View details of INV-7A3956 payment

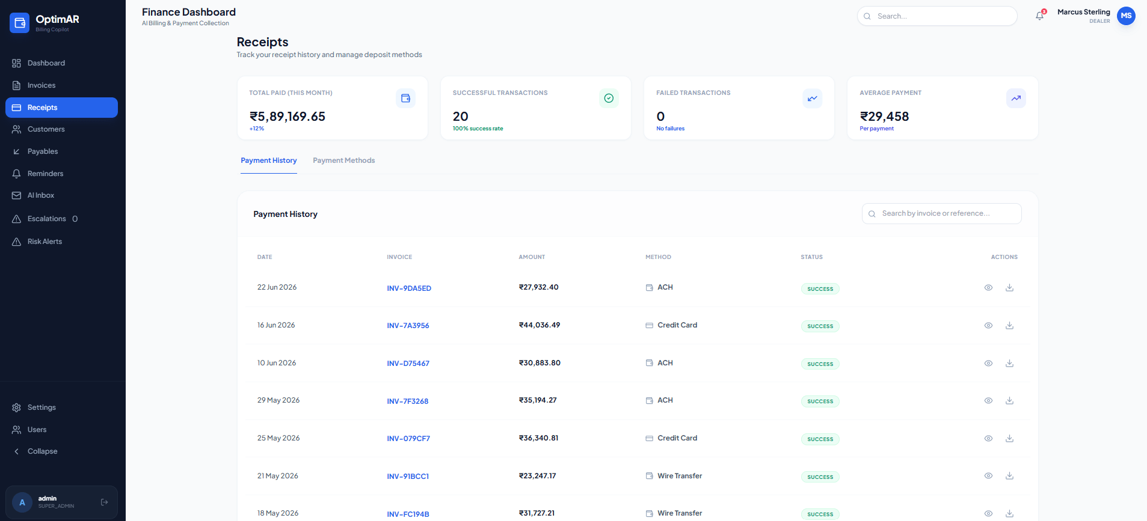pyautogui.click(x=988, y=326)
